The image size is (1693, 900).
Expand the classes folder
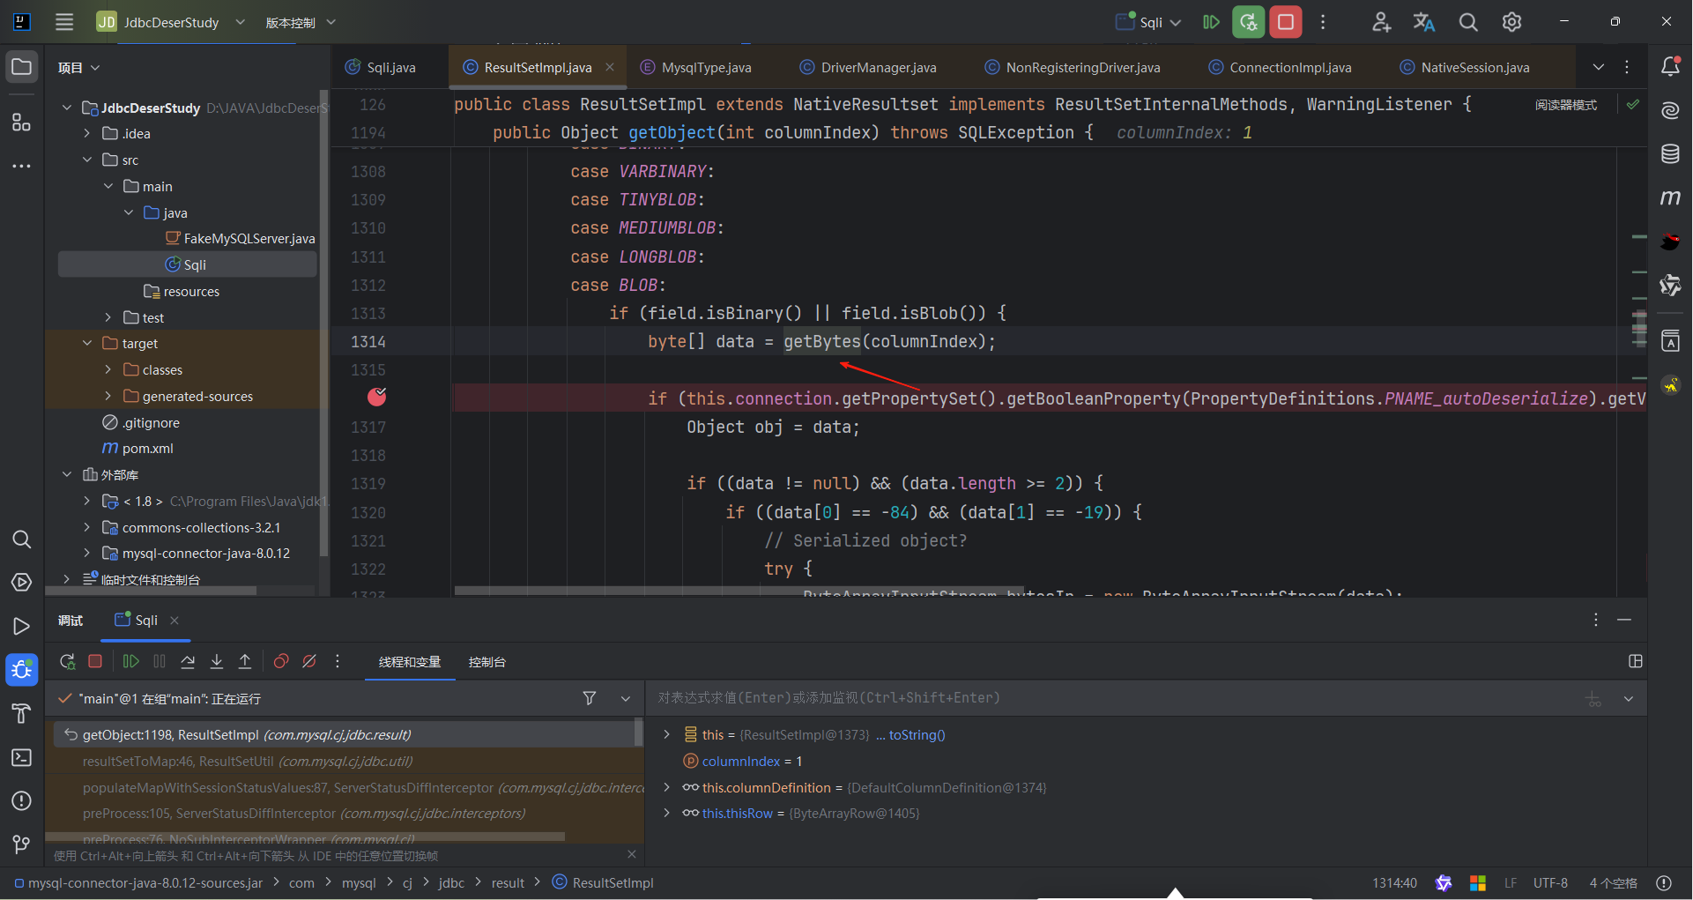pyautogui.click(x=108, y=369)
